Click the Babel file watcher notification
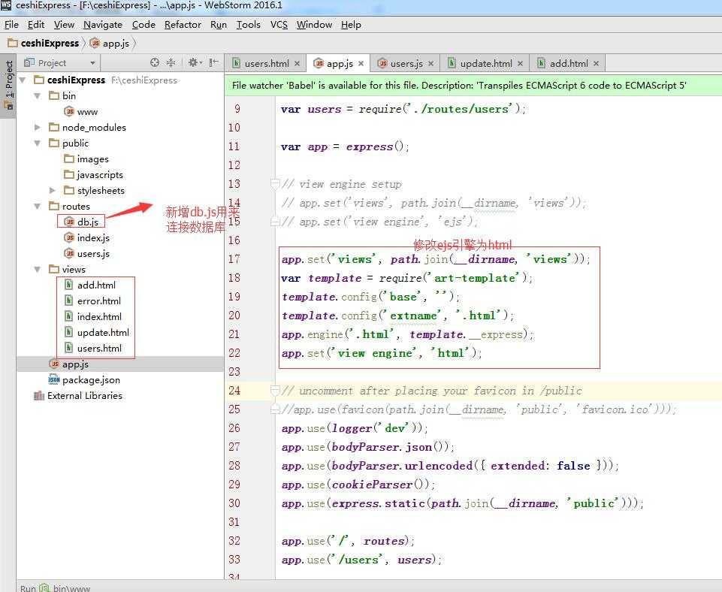Image resolution: width=722 pixels, height=592 pixels. 473,85
